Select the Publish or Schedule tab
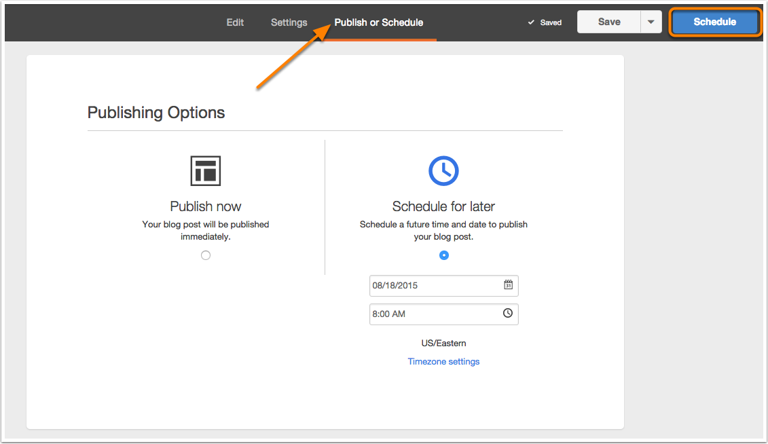Viewport: 768px width, 444px height. click(379, 22)
